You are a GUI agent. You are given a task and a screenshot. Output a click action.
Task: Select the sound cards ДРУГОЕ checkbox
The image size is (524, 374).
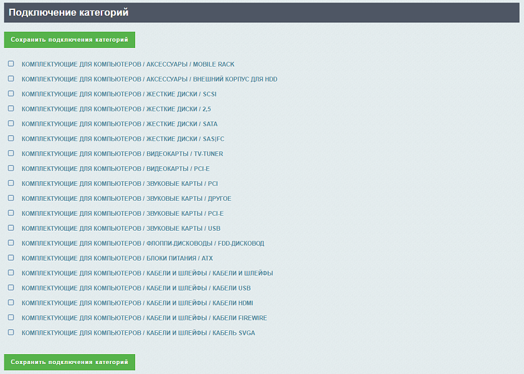coord(11,198)
